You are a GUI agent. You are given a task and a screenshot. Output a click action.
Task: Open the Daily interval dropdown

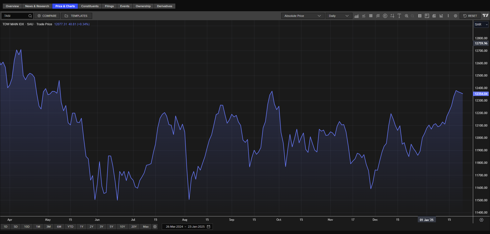click(x=339, y=16)
